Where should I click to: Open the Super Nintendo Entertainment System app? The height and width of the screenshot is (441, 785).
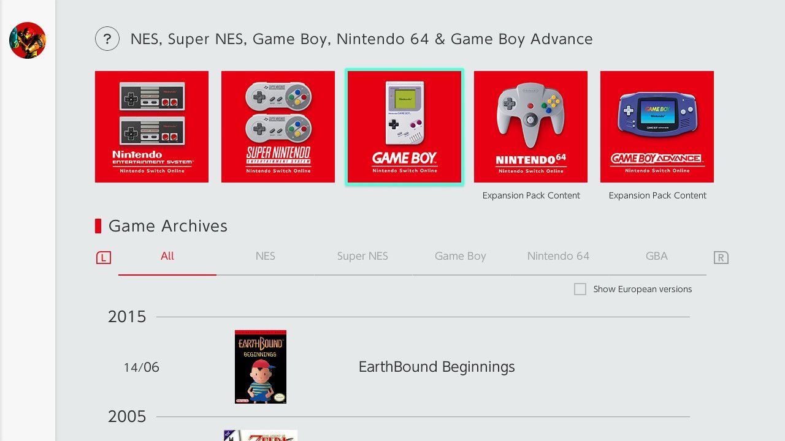[278, 126]
